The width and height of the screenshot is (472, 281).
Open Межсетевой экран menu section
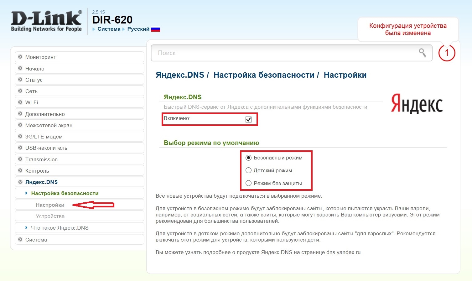pos(49,125)
